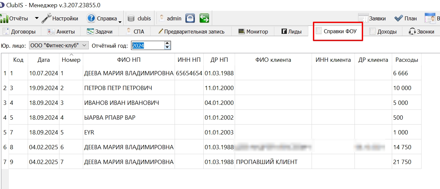Click the date 10.07.2024
Viewport: 440px width, 189px height.
[44, 73]
